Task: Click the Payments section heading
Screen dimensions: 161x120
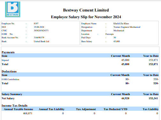Action: pyautogui.click(x=8, y=52)
